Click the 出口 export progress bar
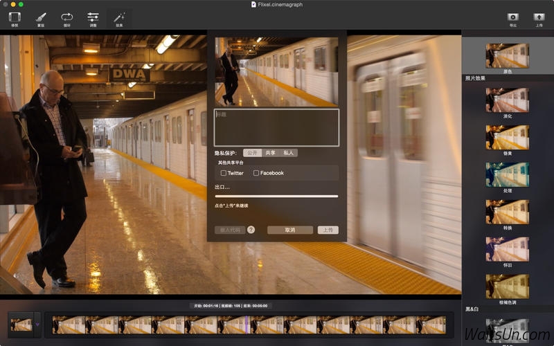This screenshot has width=554, height=346. point(276,197)
